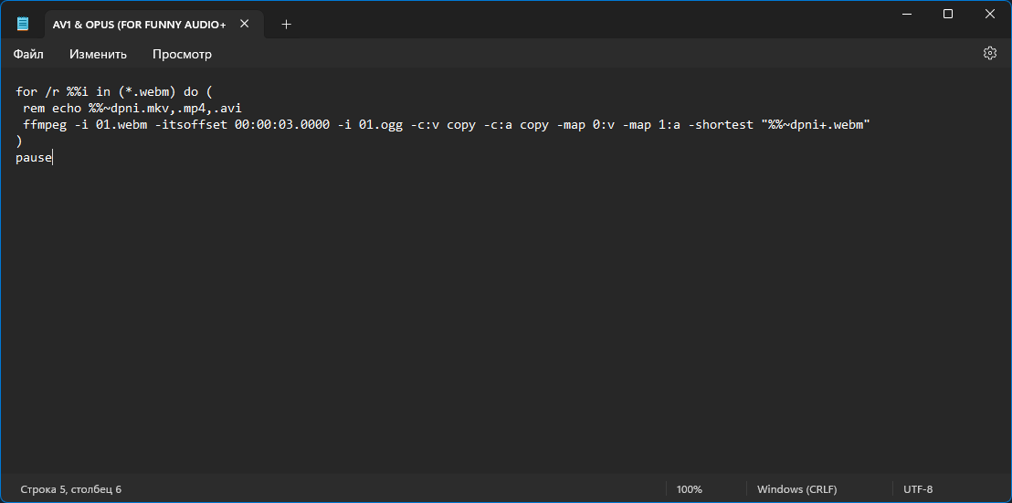The image size is (1012, 503).
Task: Open Notepad settings gear
Action: click(x=989, y=54)
